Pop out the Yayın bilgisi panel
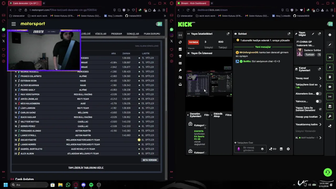This screenshot has height=189, width=336. (319, 34)
